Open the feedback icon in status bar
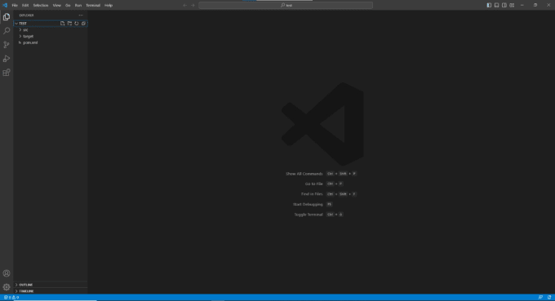 pyautogui.click(x=540, y=298)
